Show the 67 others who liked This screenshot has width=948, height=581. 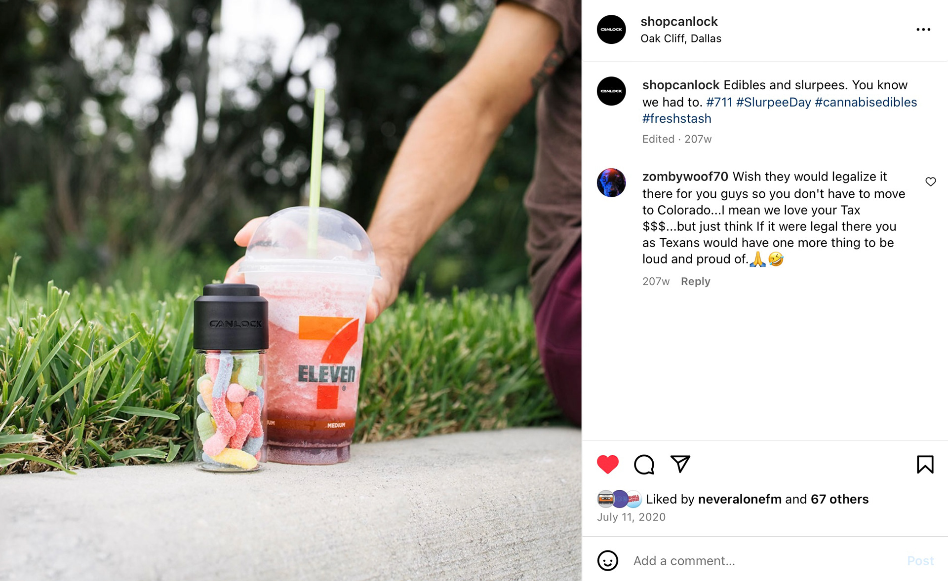tap(839, 499)
